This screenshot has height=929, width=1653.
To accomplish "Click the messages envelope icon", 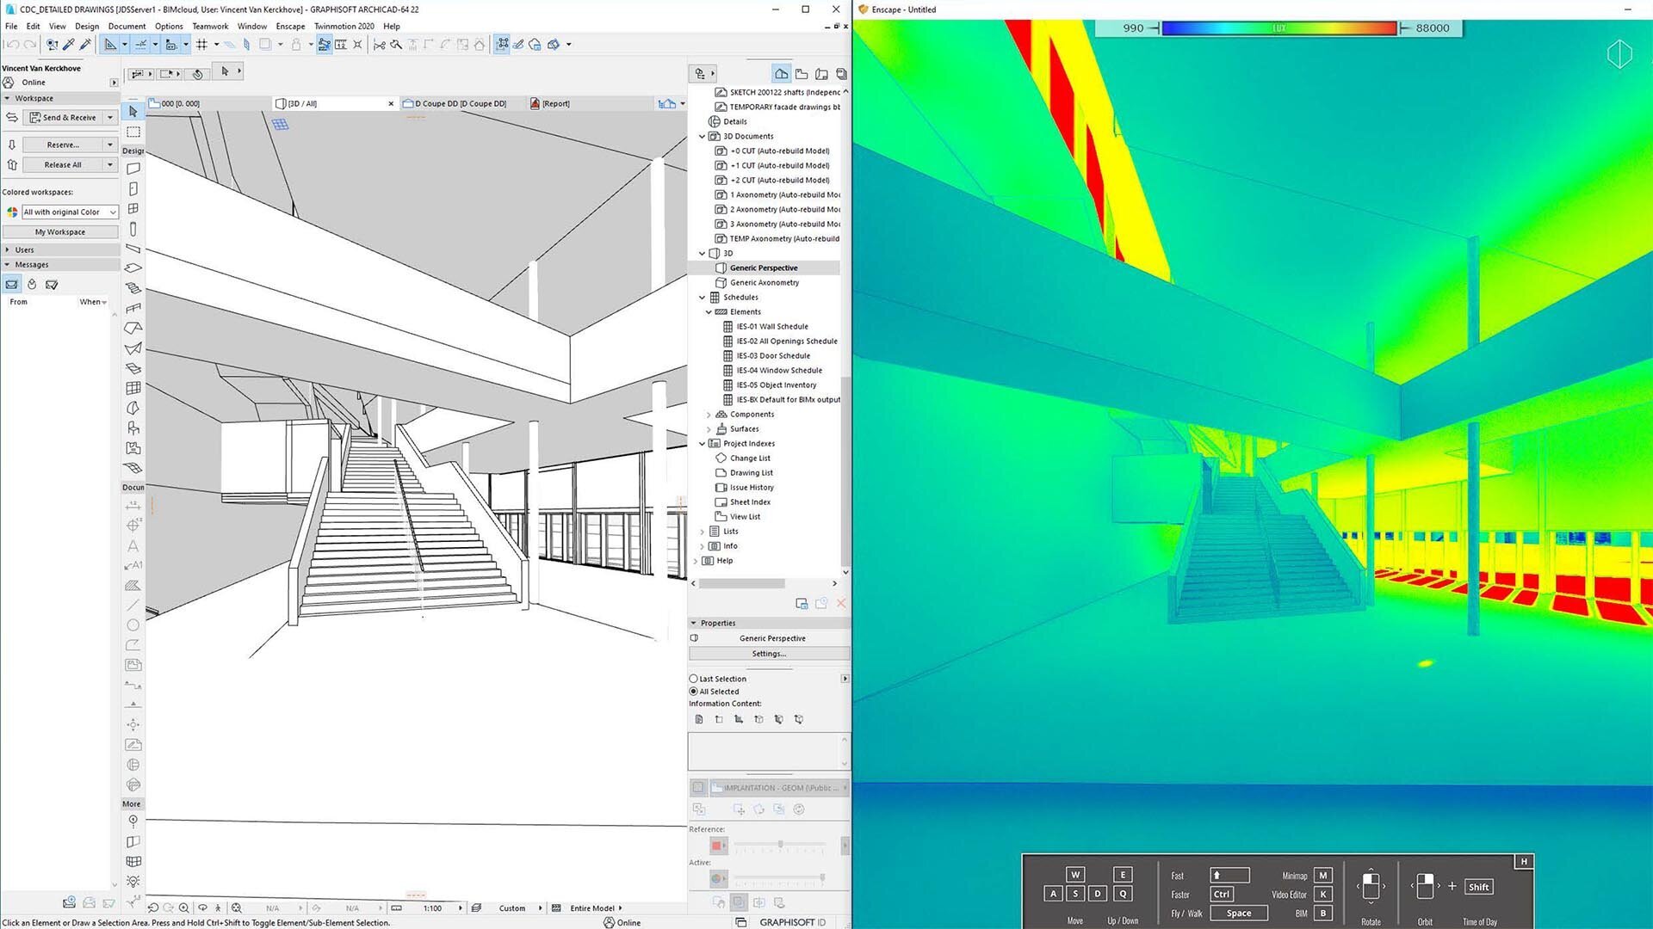I will pyautogui.click(x=12, y=284).
